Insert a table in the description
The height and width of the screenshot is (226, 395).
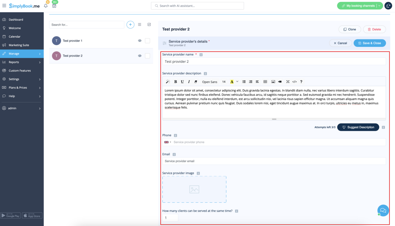(x=265, y=82)
